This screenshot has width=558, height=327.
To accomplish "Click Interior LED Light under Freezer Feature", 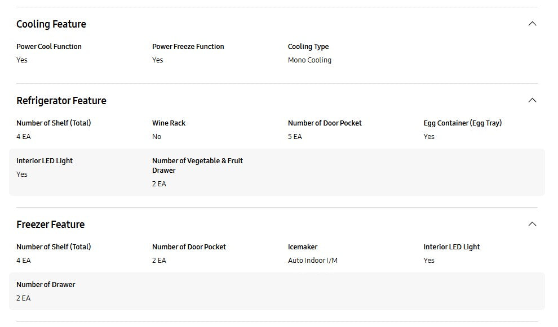I will 451,247.
